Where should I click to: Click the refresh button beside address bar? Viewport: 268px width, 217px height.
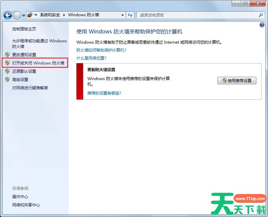pos(130,15)
